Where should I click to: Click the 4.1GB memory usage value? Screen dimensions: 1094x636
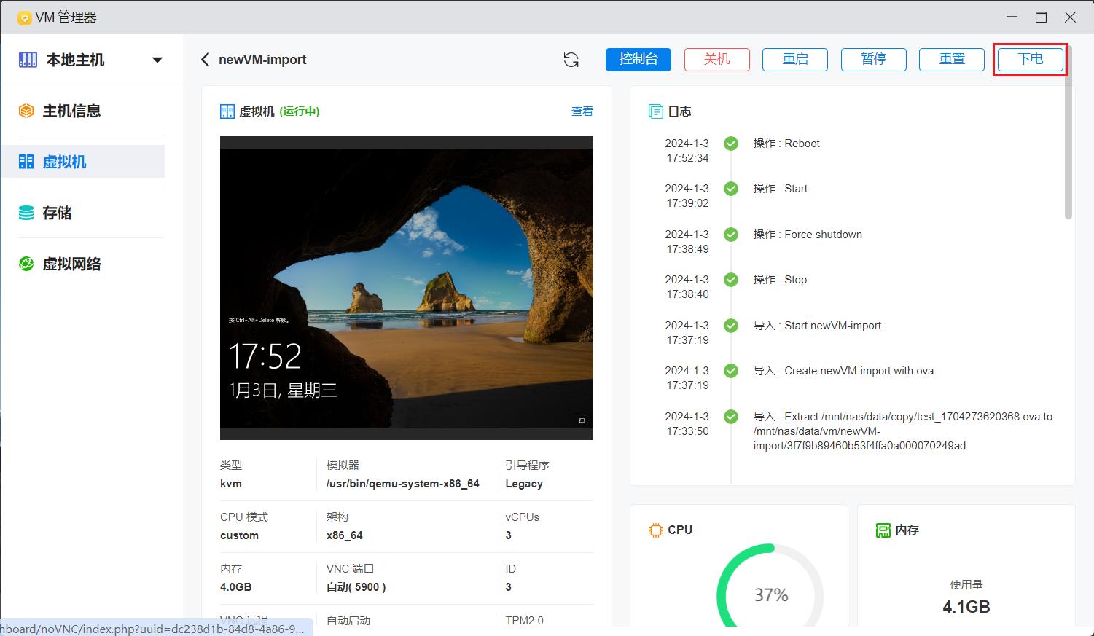click(x=966, y=607)
